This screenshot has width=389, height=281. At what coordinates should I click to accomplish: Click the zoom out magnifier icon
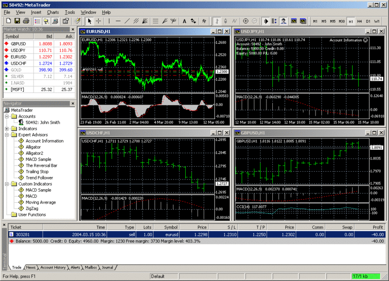254,21
